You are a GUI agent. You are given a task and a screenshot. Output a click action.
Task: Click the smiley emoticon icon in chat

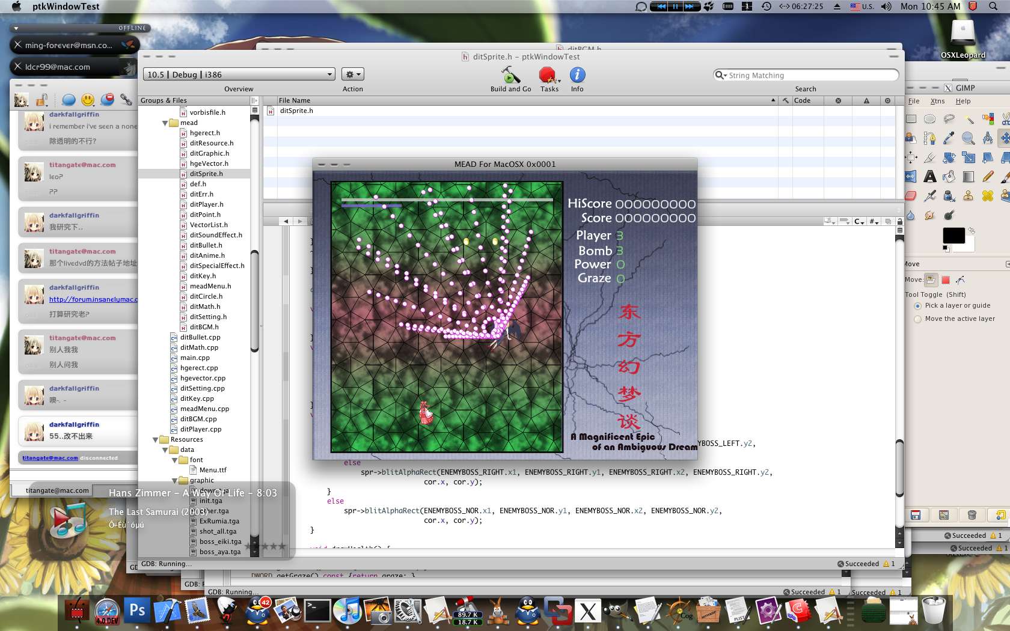point(88,99)
